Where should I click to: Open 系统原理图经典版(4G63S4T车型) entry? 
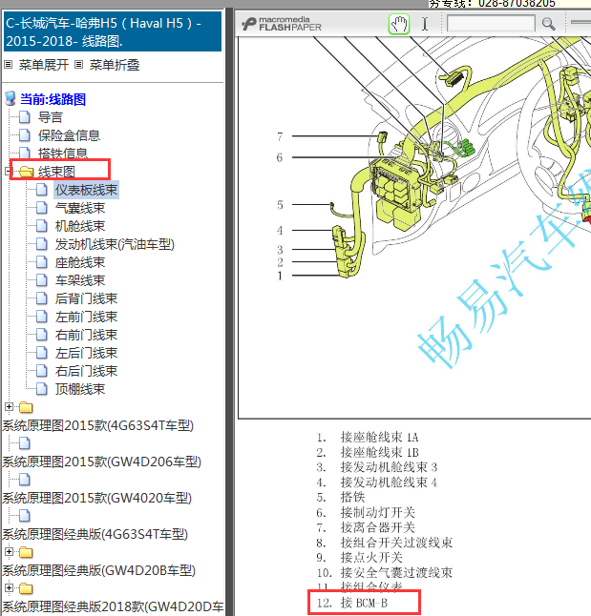[95, 533]
